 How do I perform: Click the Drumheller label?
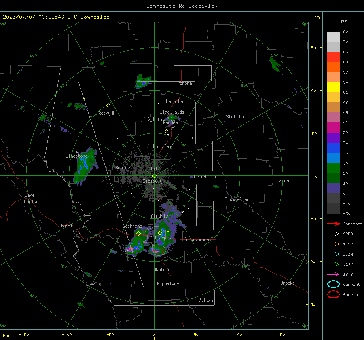[x=237, y=199]
